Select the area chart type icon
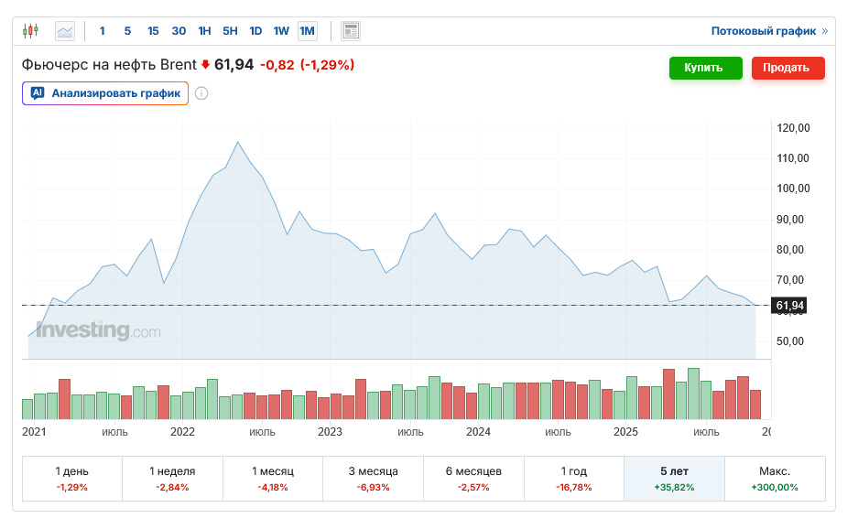Screen dimensions: 858x529 (x=65, y=31)
